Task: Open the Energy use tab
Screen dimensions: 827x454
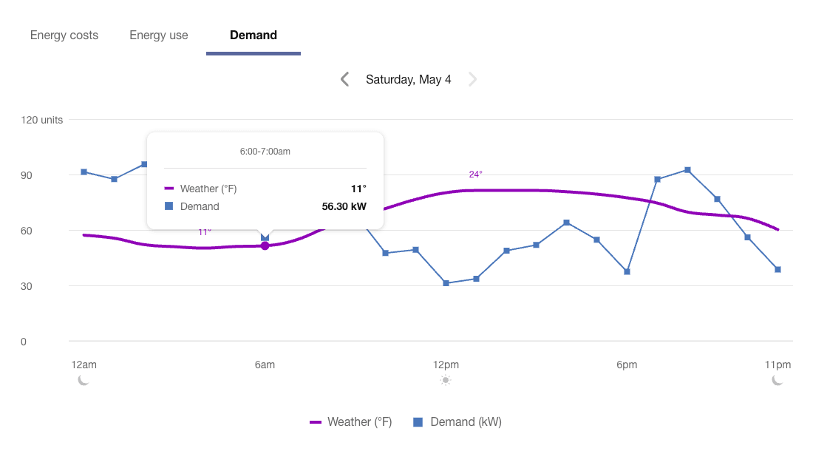Action: click(158, 35)
